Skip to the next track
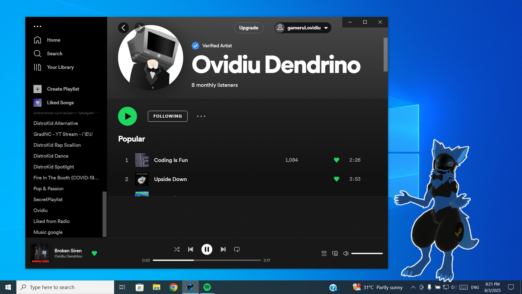Image resolution: width=522 pixels, height=294 pixels. pyautogui.click(x=223, y=249)
